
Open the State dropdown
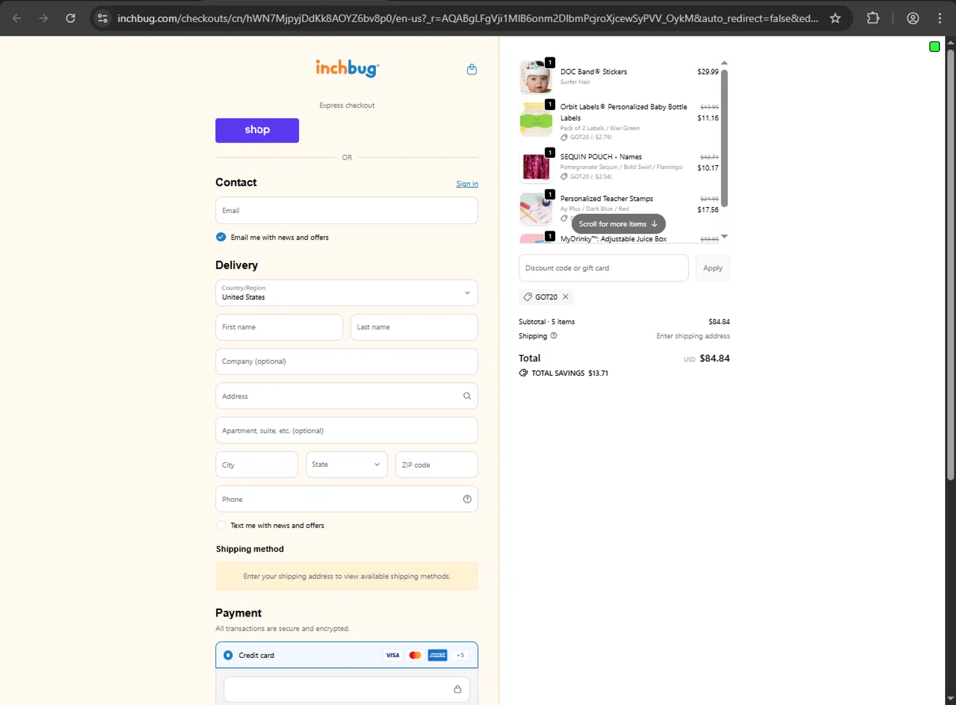click(347, 465)
